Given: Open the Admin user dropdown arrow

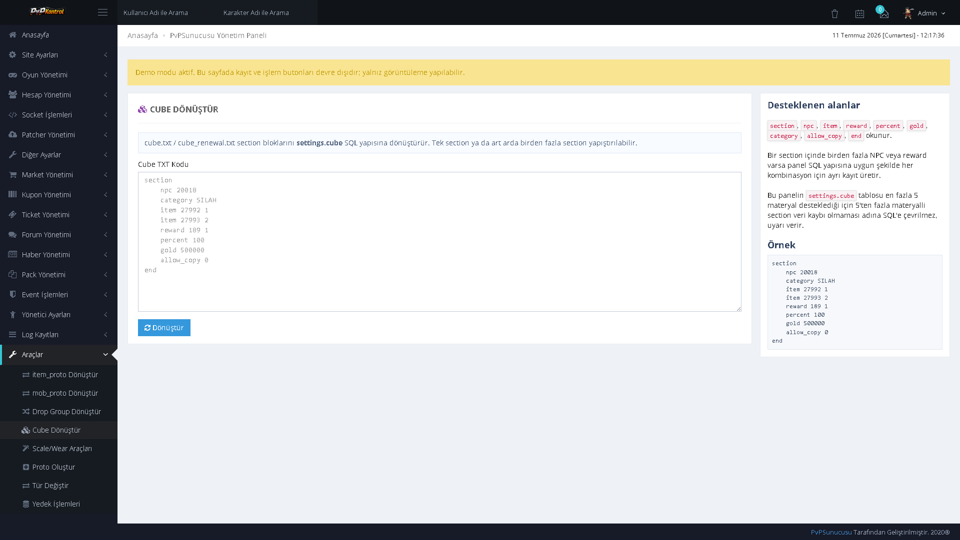Looking at the screenshot, I should click(x=943, y=13).
